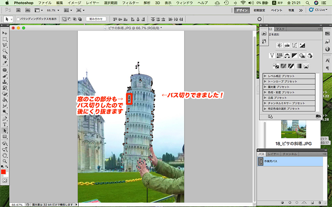
Task: Add a Color Balance adjustment (scales icon)
Action: click(x=287, y=56)
